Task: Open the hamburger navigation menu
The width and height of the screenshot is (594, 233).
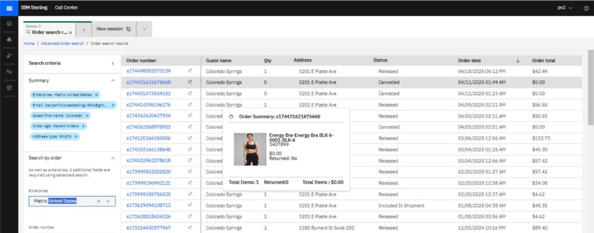Action: point(9,8)
